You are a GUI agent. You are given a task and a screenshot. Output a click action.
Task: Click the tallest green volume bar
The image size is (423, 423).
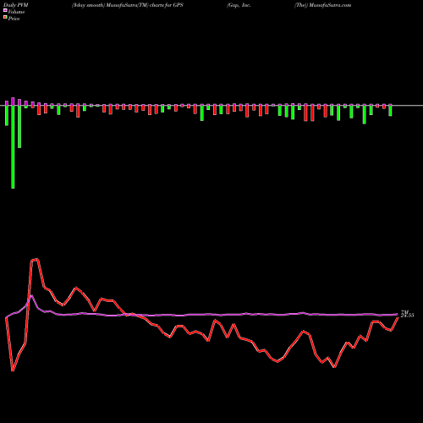13,147
